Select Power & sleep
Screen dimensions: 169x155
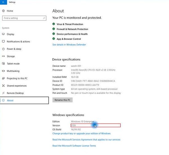coord(14,49)
